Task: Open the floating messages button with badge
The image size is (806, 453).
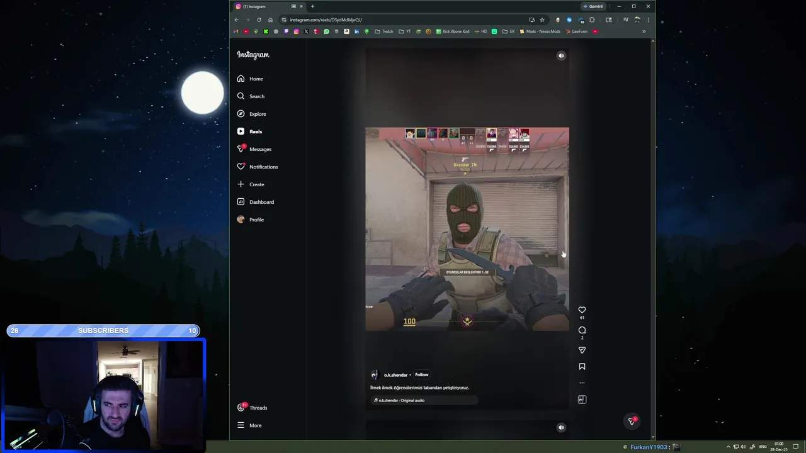Action: [632, 422]
